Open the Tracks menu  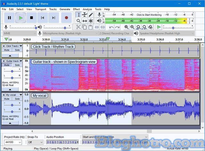point(53,9)
